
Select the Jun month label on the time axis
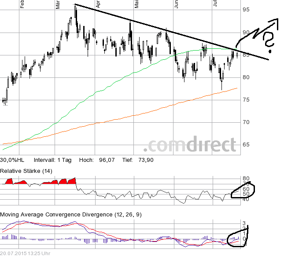point(176,4)
